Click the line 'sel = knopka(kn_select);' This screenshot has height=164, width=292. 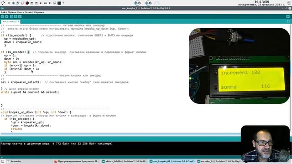click(x=21, y=82)
